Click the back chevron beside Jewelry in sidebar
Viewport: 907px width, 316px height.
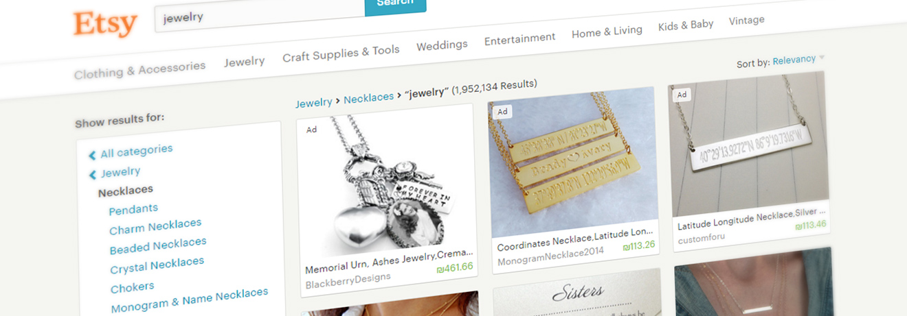click(92, 175)
